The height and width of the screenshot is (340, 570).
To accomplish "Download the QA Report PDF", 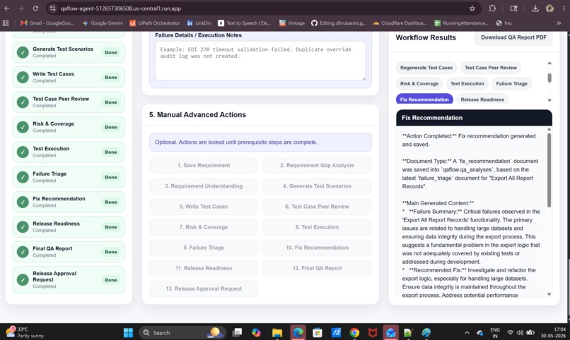I will [x=513, y=37].
